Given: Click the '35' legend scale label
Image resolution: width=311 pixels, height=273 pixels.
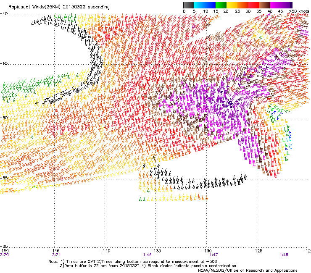Looking at the screenshot, I should click(x=259, y=11).
